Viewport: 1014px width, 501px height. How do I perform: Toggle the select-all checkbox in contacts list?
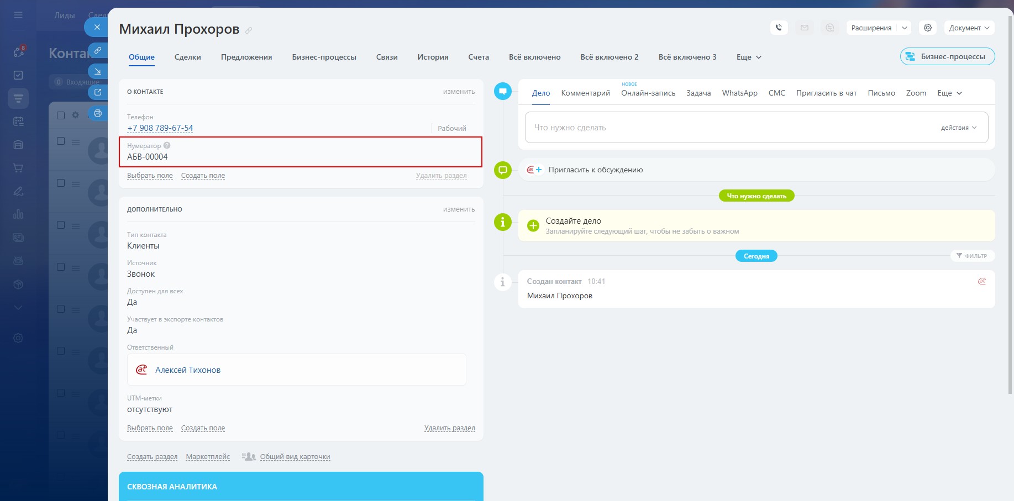[61, 115]
